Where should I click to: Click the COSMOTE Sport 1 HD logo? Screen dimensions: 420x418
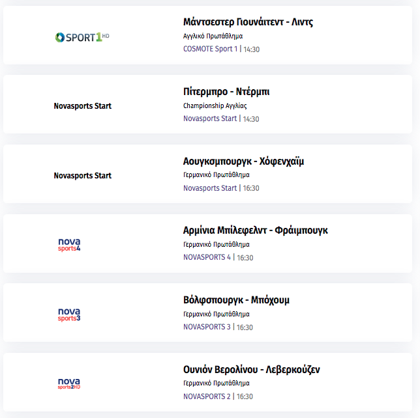82,37
